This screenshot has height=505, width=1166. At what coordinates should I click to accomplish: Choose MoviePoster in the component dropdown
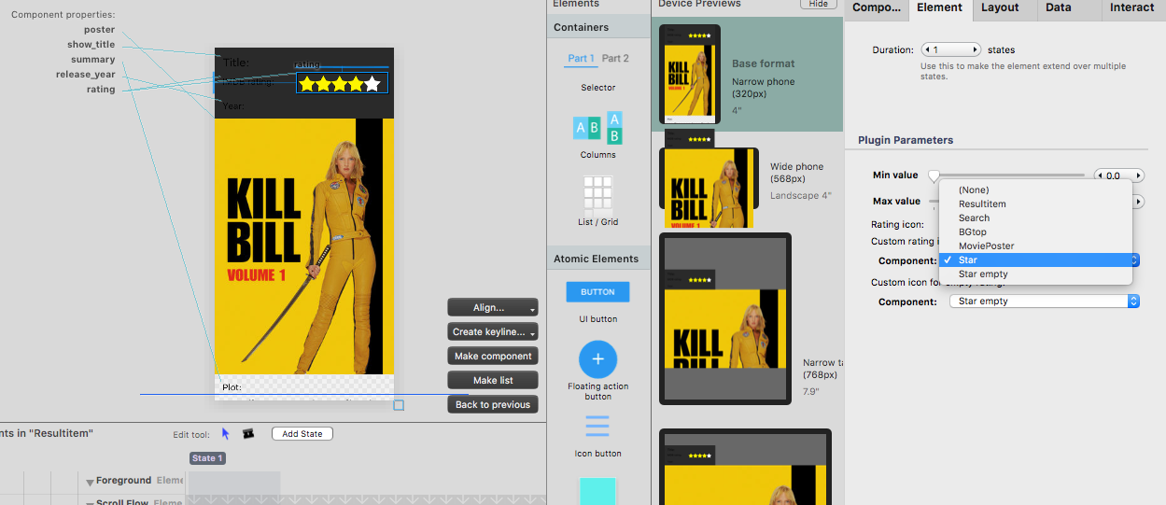pos(1035,245)
